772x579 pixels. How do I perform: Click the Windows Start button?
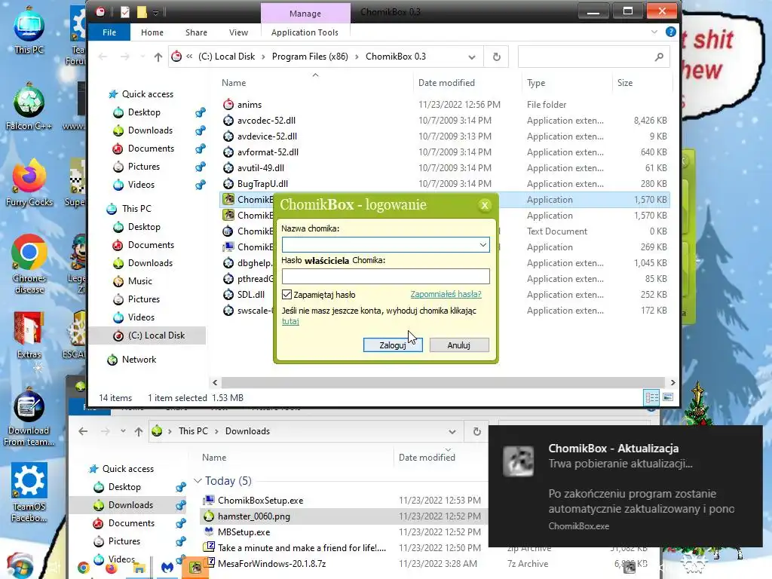(x=20, y=566)
